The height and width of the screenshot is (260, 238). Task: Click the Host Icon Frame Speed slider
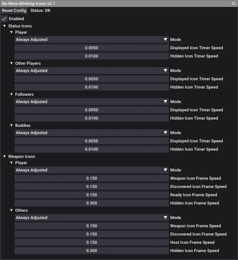[x=92, y=242]
